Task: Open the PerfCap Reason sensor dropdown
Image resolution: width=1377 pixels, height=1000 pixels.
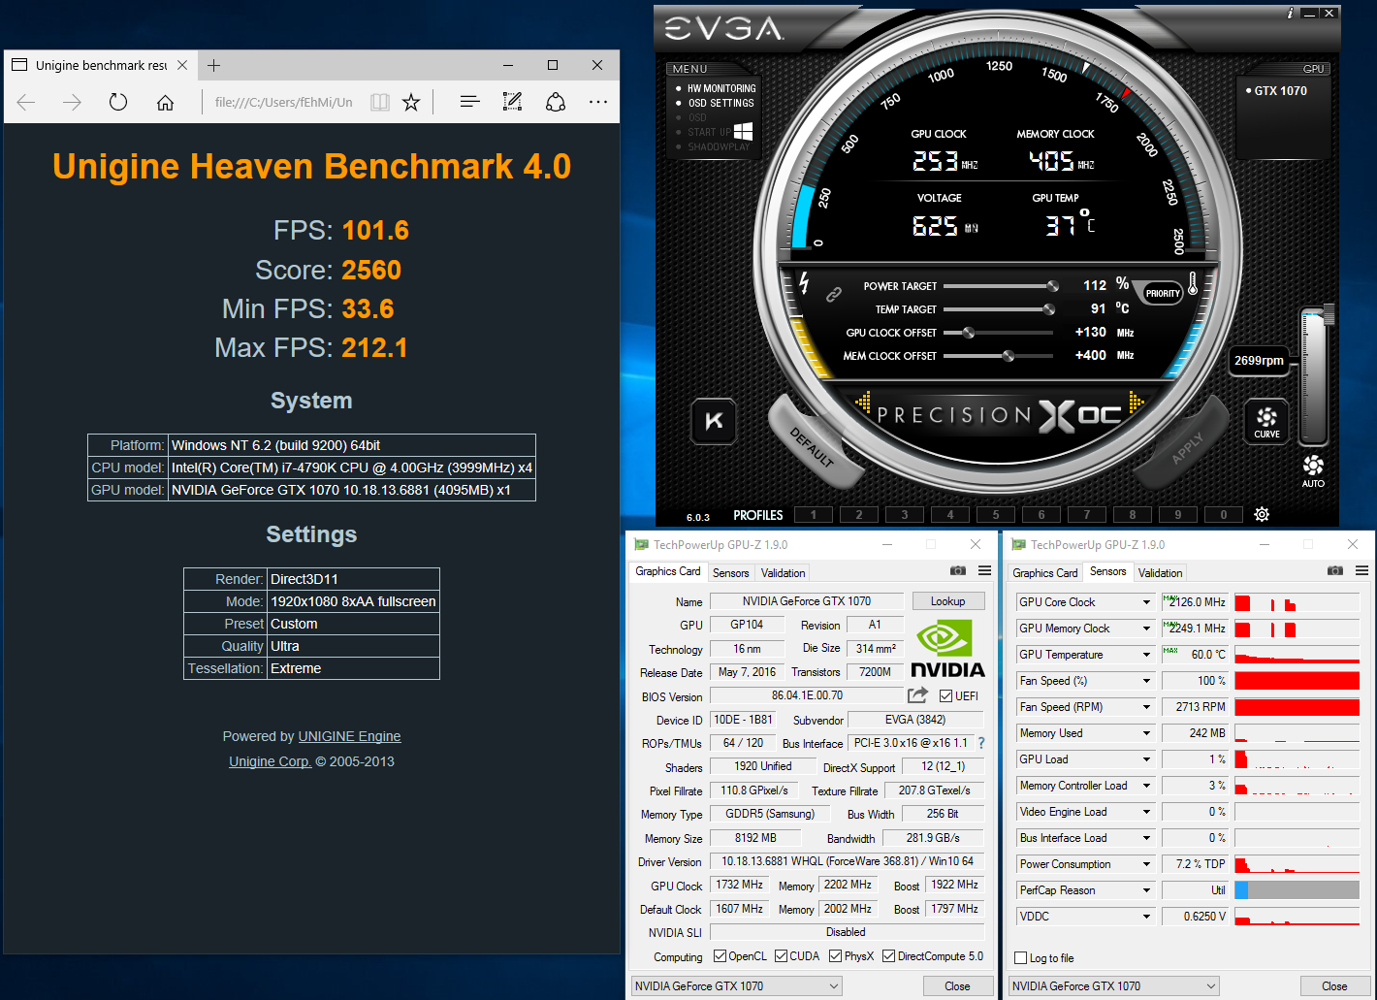Action: [x=1146, y=890]
